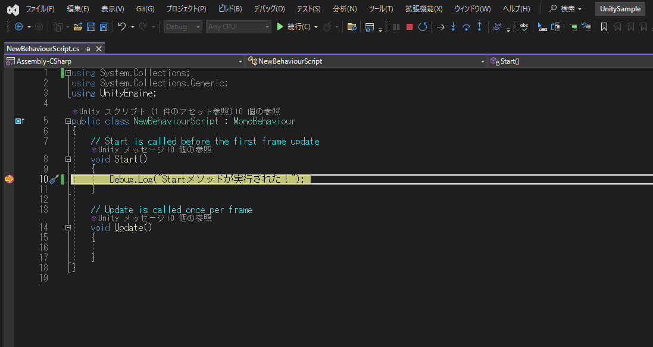
Task: Click the current statement arrow in margin
Action: 9,179
